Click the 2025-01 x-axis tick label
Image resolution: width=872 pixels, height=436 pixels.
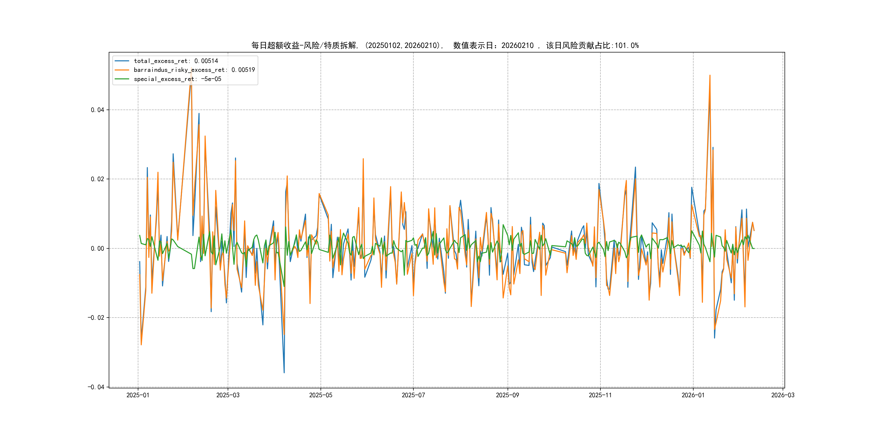pos(138,395)
